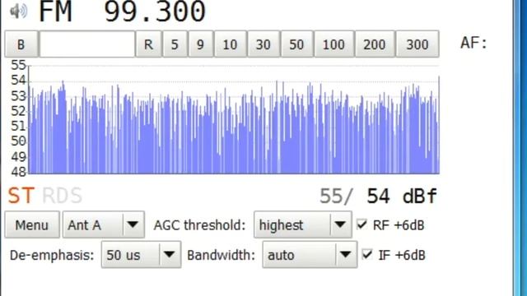Select the 200 step button
Image resolution: width=527 pixels, height=296 pixels.
[x=375, y=44]
